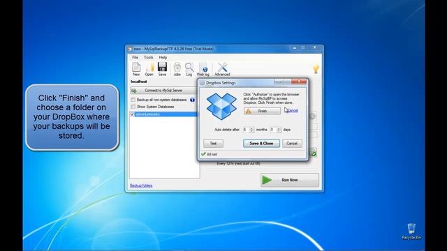
Task: Open the Tools menu
Action: pos(148,57)
